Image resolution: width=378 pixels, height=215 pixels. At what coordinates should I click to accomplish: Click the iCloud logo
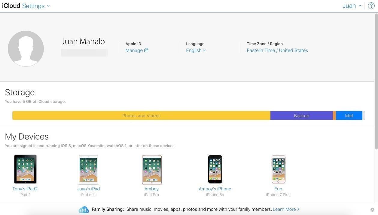tap(11, 5)
